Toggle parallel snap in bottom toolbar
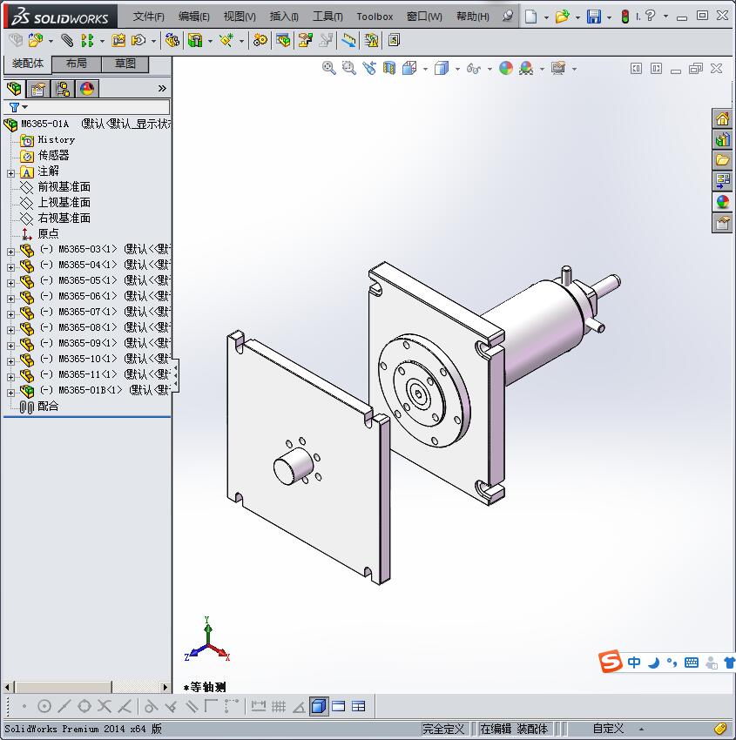736x740 pixels. click(192, 706)
